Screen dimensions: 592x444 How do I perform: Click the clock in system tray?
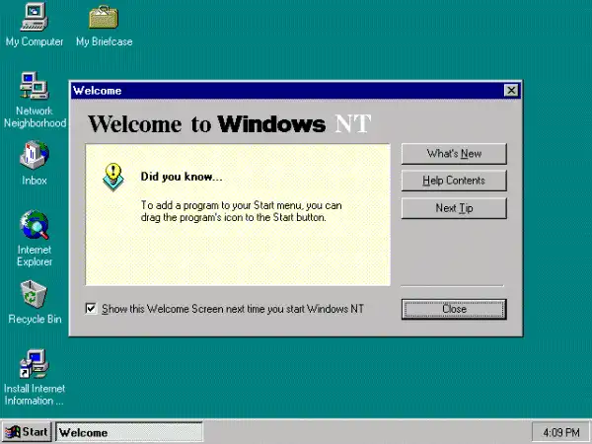pyautogui.click(x=559, y=432)
